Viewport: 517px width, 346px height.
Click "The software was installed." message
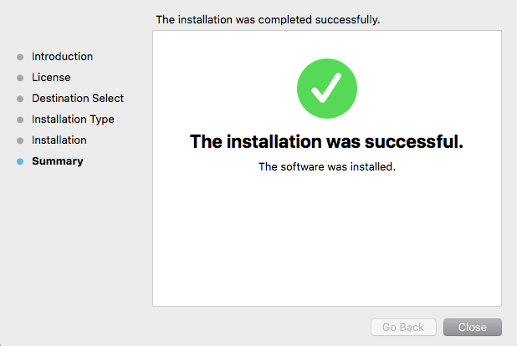[x=326, y=166]
